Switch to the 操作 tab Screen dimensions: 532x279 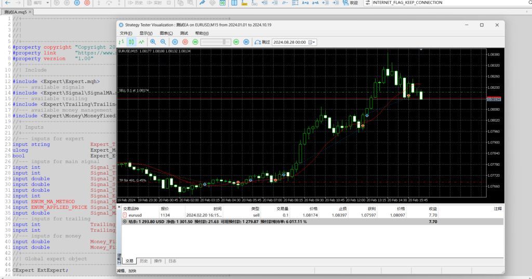[x=158, y=261]
